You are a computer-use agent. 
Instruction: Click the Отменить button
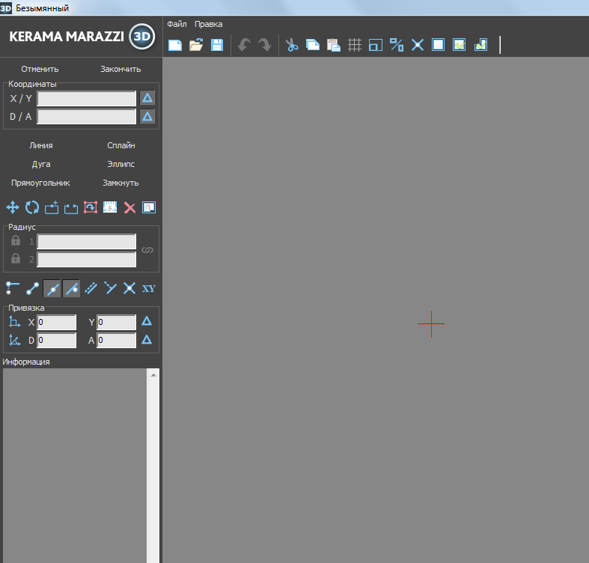click(x=40, y=69)
